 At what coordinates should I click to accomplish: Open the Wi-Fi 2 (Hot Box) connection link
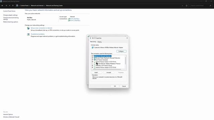75,21
